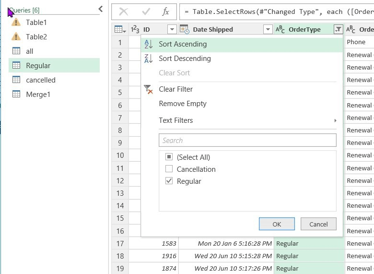
Task: Click the table icon next to cancelled
Action: click(16, 80)
